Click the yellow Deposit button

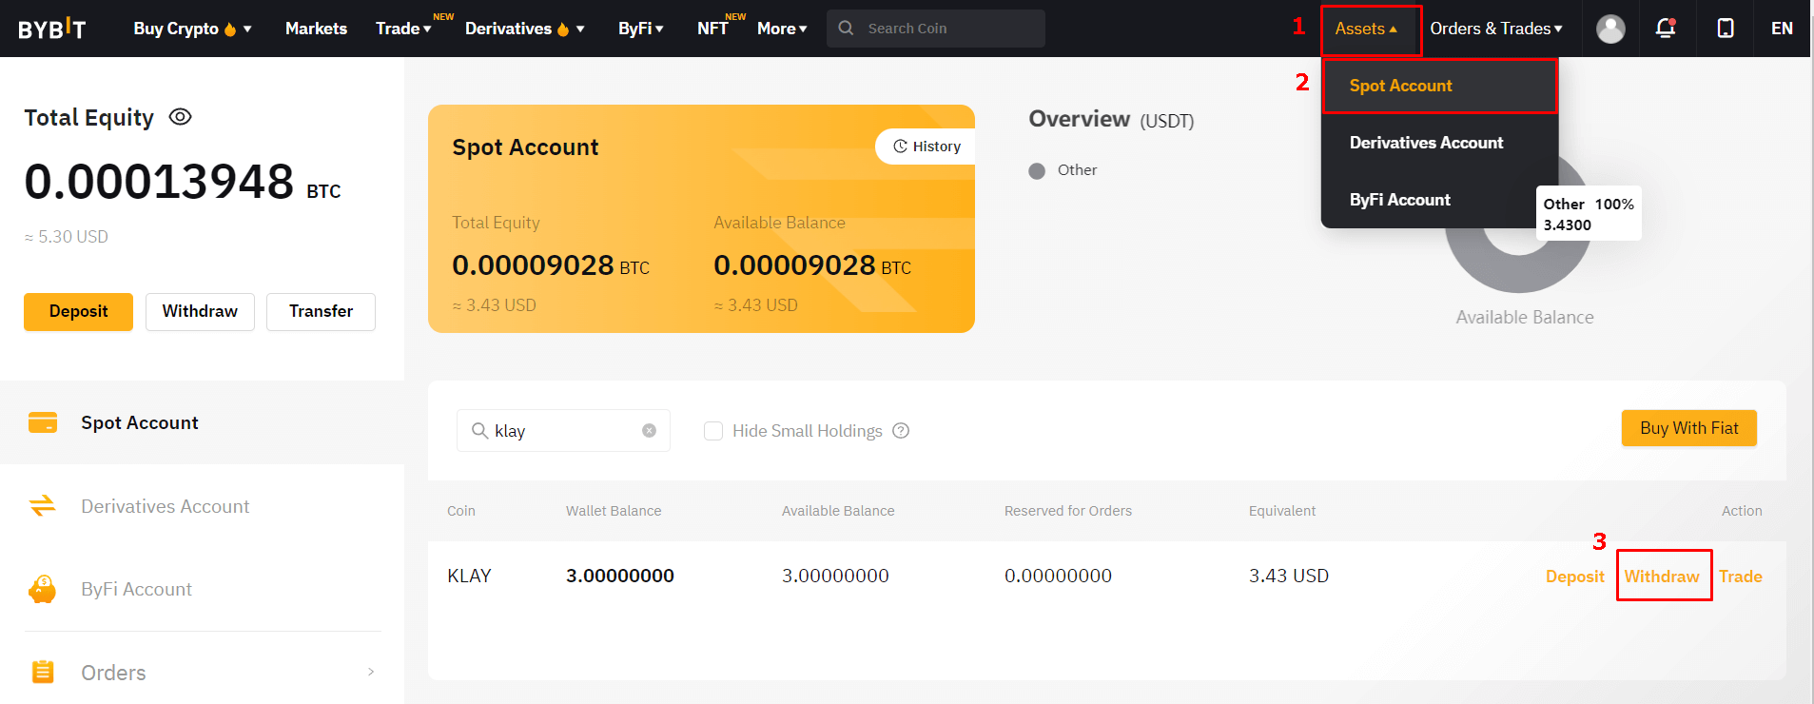coord(78,312)
